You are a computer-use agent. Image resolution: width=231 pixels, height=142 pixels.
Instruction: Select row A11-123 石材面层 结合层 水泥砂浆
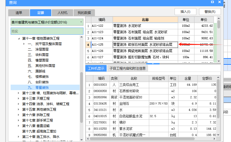pyautogui.click(x=149, y=32)
